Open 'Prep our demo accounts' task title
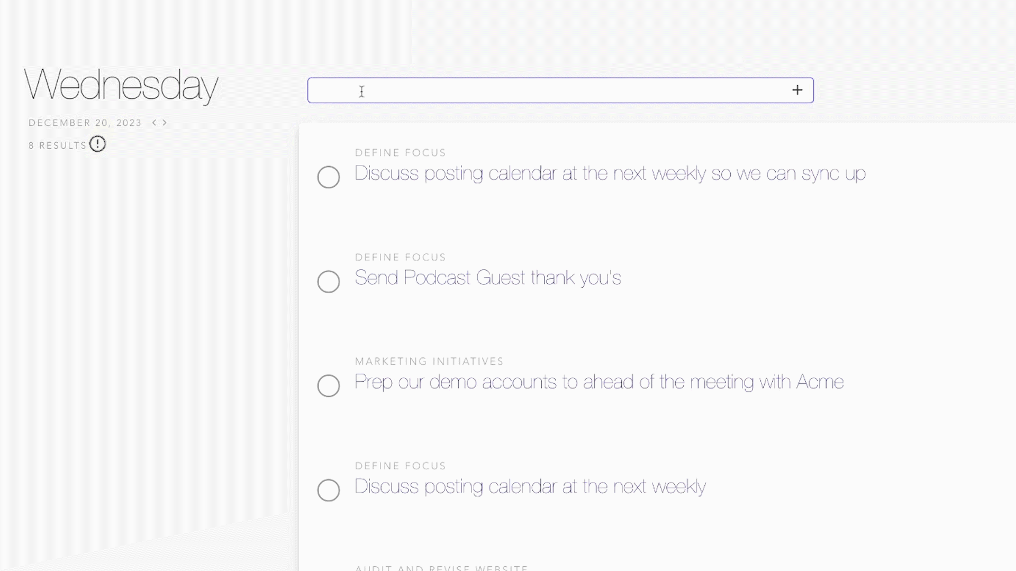Image resolution: width=1016 pixels, height=571 pixels. pos(598,382)
